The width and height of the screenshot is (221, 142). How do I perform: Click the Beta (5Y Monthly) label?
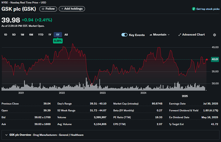124,110
